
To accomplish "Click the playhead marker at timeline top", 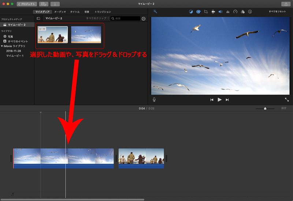I will (x=41, y=112).
